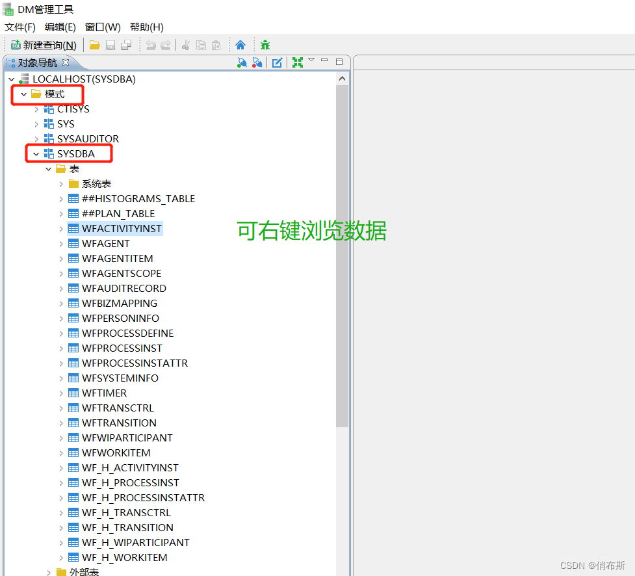Select the WFAGENTSCOPE table
This screenshot has width=635, height=576.
click(122, 274)
